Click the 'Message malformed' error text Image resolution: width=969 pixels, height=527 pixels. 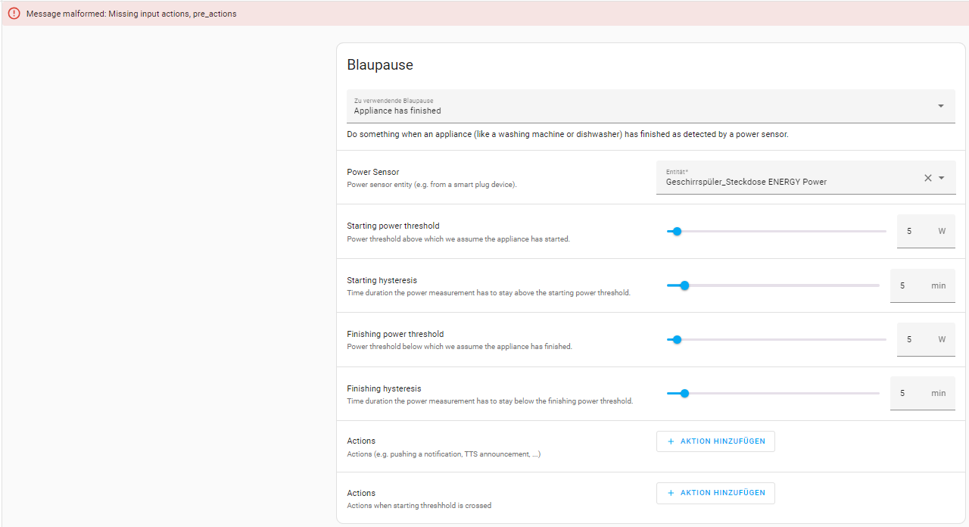(131, 14)
